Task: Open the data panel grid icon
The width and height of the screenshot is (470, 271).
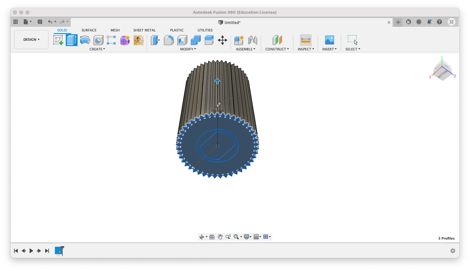Action: 16,22
